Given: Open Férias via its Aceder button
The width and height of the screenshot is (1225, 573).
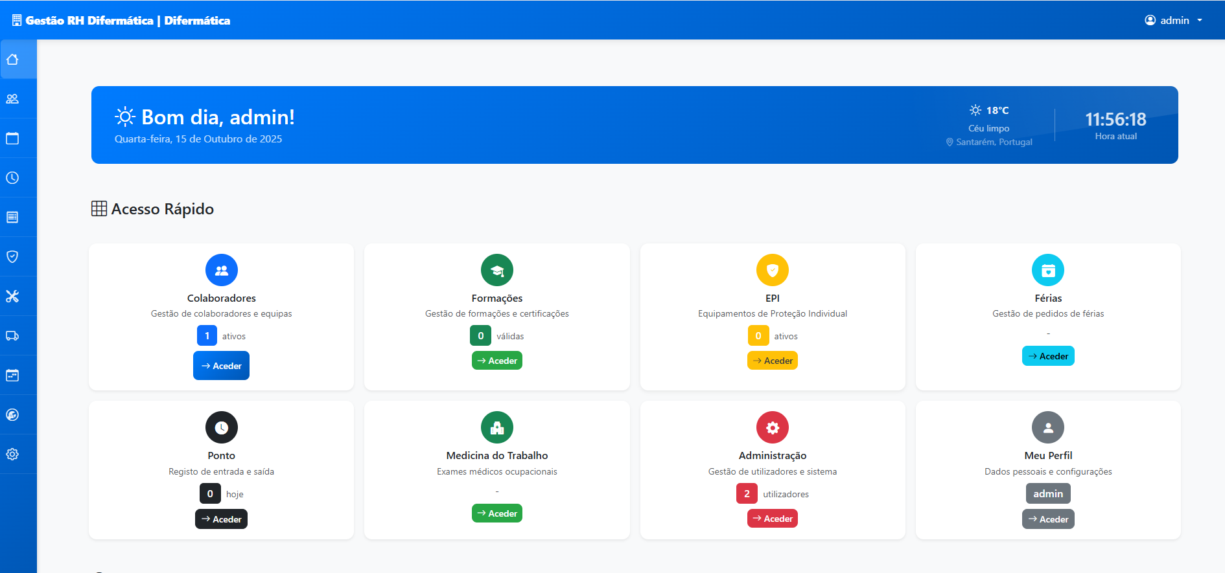Looking at the screenshot, I should coord(1047,356).
